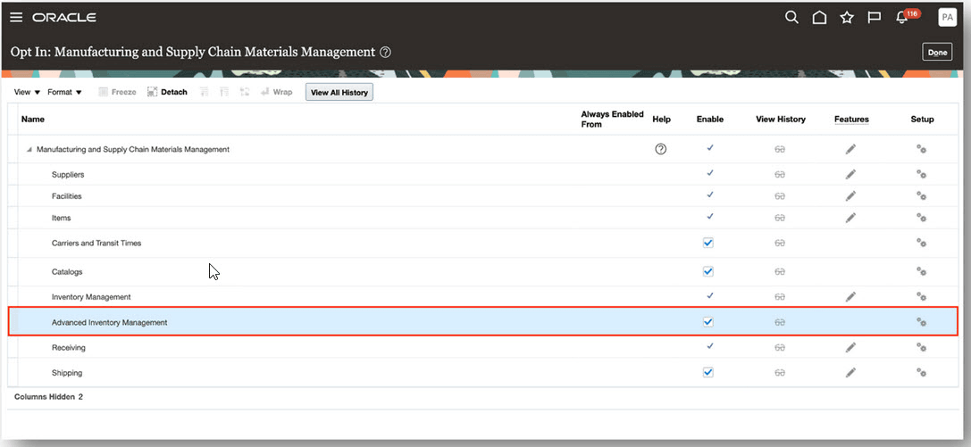Select the Shipping row name
Image resolution: width=971 pixels, height=447 pixels.
pos(67,373)
